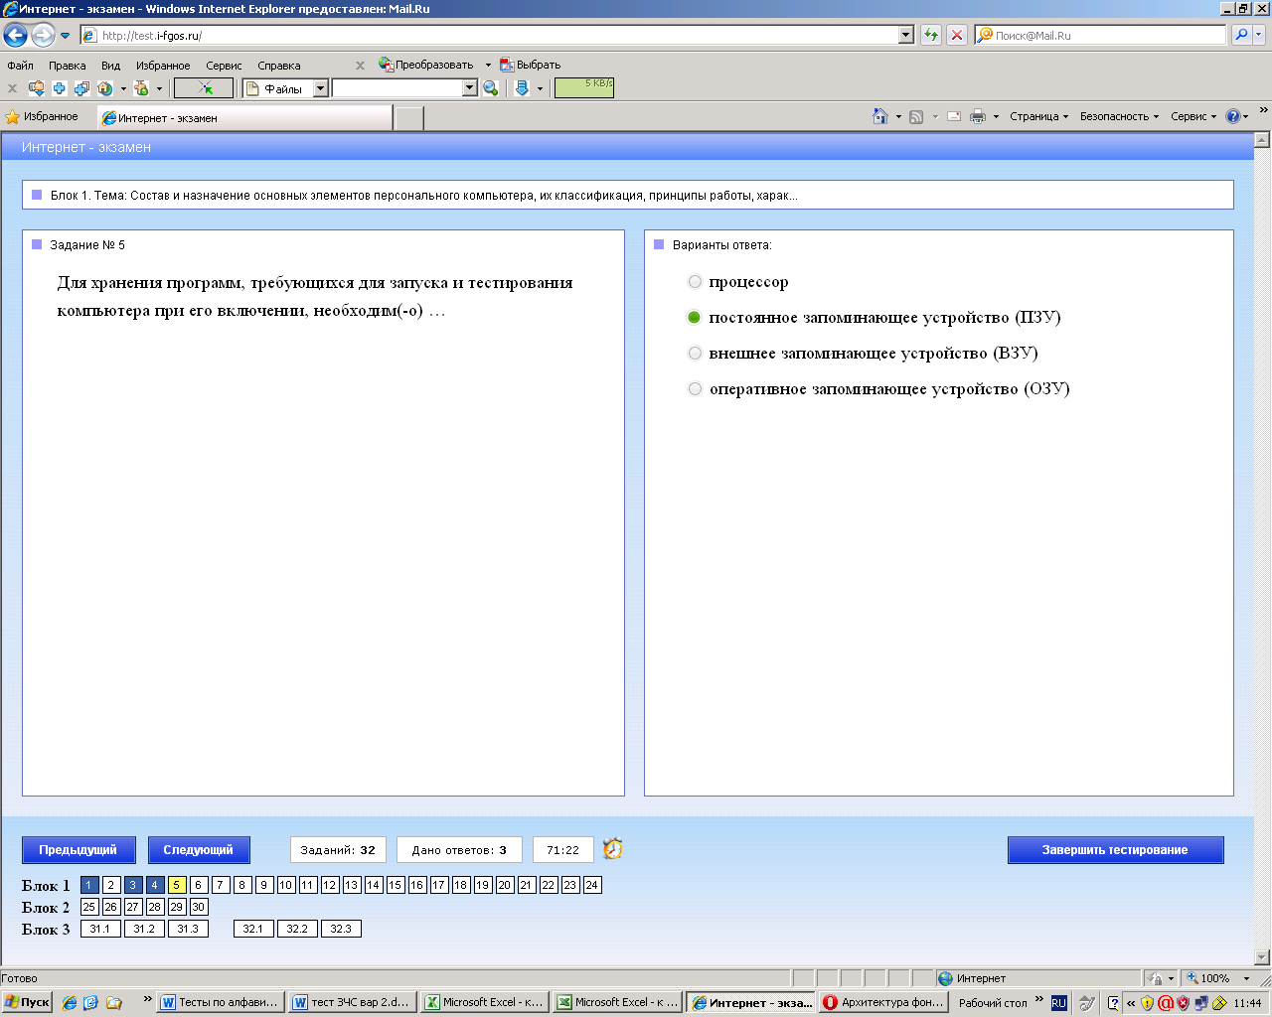Click the vertical scrollbar down arrow
Viewport: 1272px width, 1017px height.
pos(1262,957)
